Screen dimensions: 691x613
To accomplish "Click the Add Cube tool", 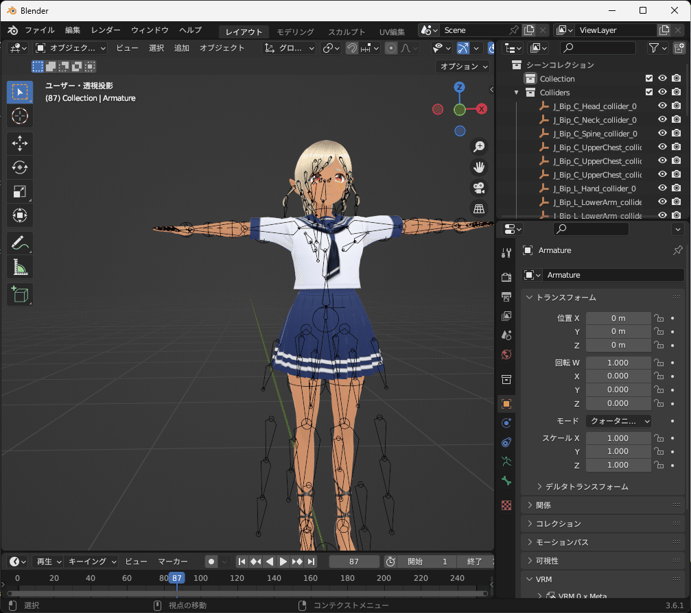I will 20,295.
